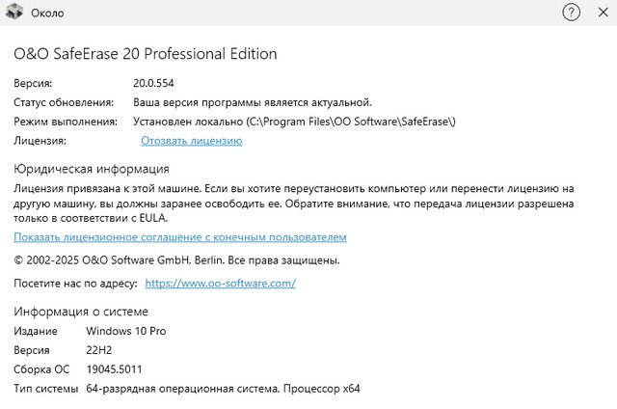
Task: Click the 2002-2025 copyright line
Action: pos(175,260)
